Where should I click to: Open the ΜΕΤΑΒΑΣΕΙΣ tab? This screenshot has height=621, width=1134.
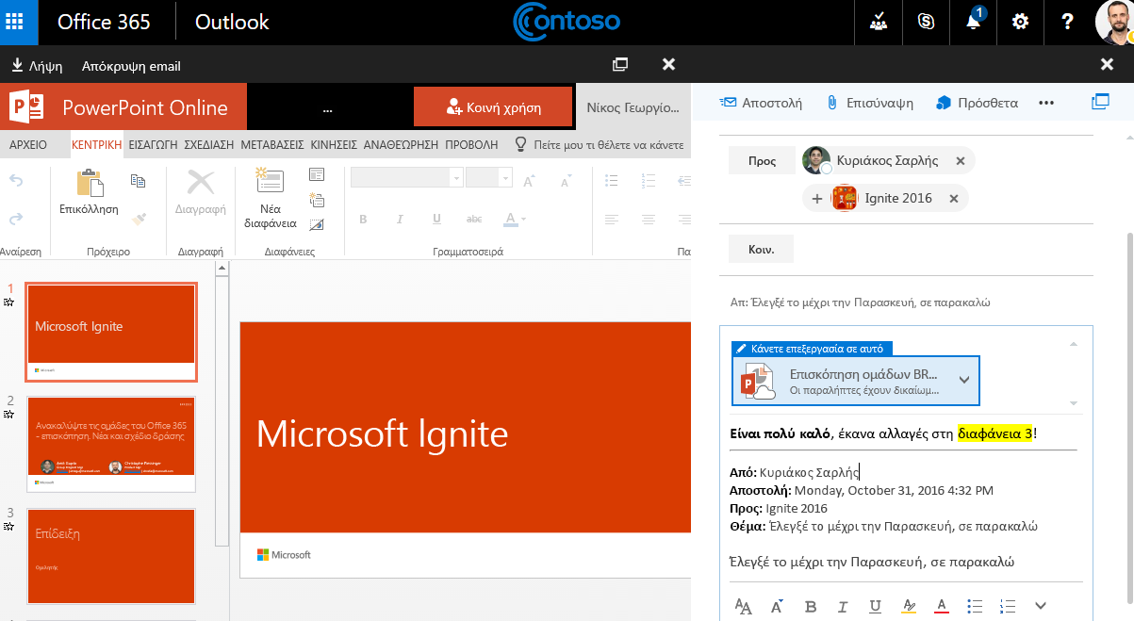click(271, 145)
